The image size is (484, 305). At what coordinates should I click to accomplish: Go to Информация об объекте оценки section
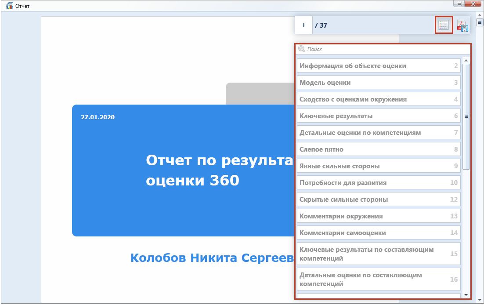379,66
